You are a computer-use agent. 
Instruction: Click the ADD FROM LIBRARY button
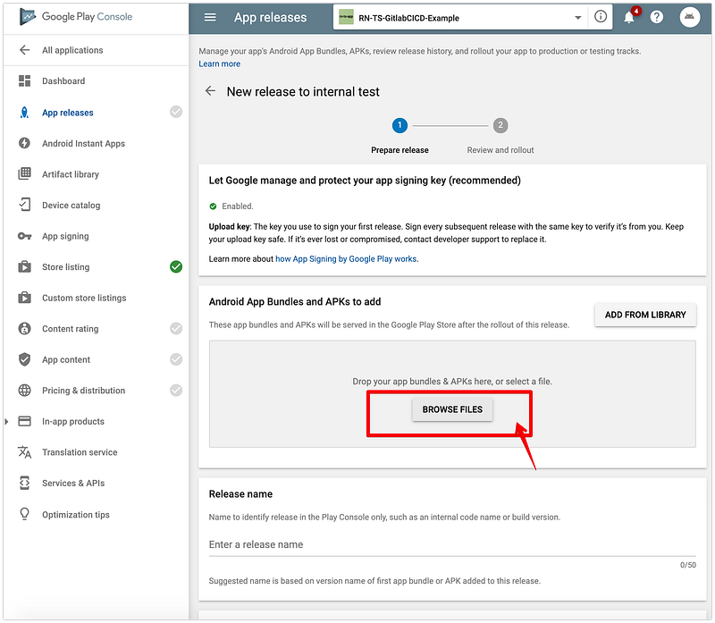click(x=645, y=315)
